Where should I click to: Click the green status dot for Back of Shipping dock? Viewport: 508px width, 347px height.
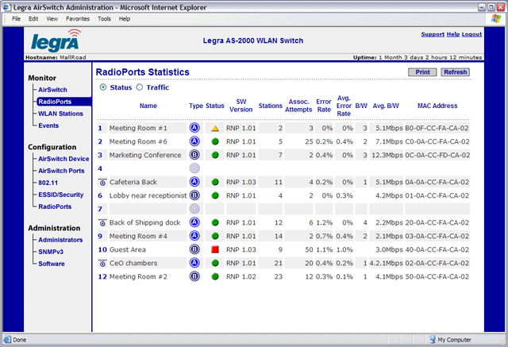[215, 222]
